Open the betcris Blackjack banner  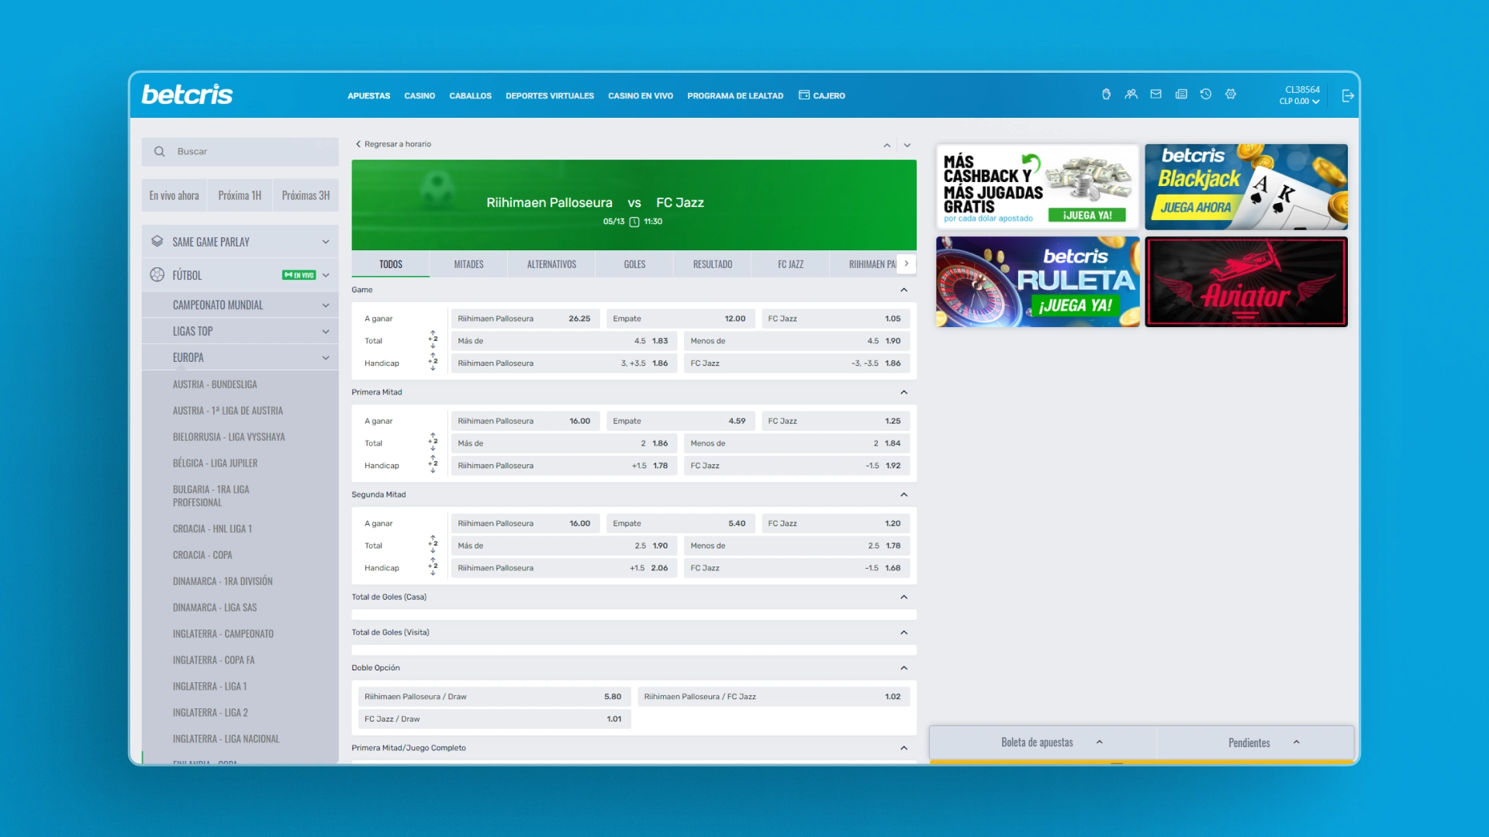tap(1246, 187)
